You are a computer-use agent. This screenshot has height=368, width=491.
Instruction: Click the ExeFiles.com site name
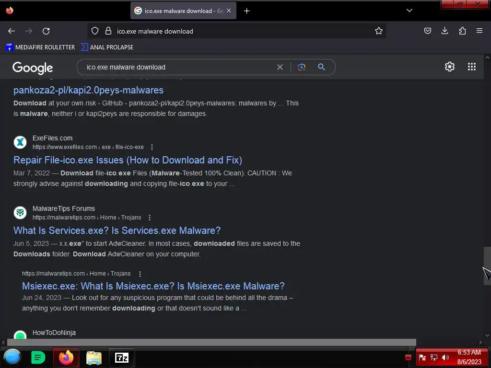coord(52,138)
